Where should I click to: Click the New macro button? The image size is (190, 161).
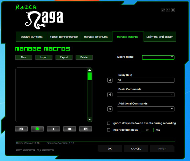(24, 57)
